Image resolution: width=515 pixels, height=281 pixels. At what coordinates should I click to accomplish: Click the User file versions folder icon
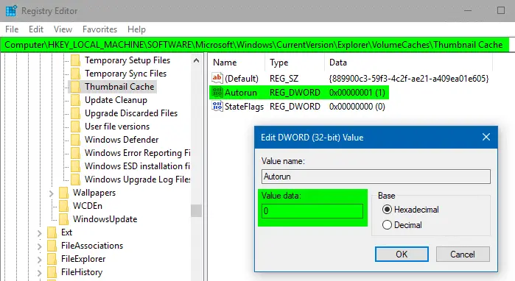[x=76, y=127]
